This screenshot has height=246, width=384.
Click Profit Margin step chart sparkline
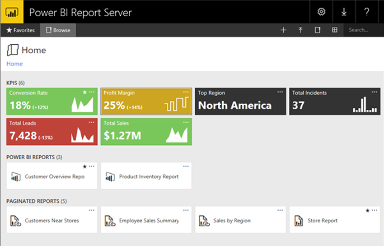point(177,104)
